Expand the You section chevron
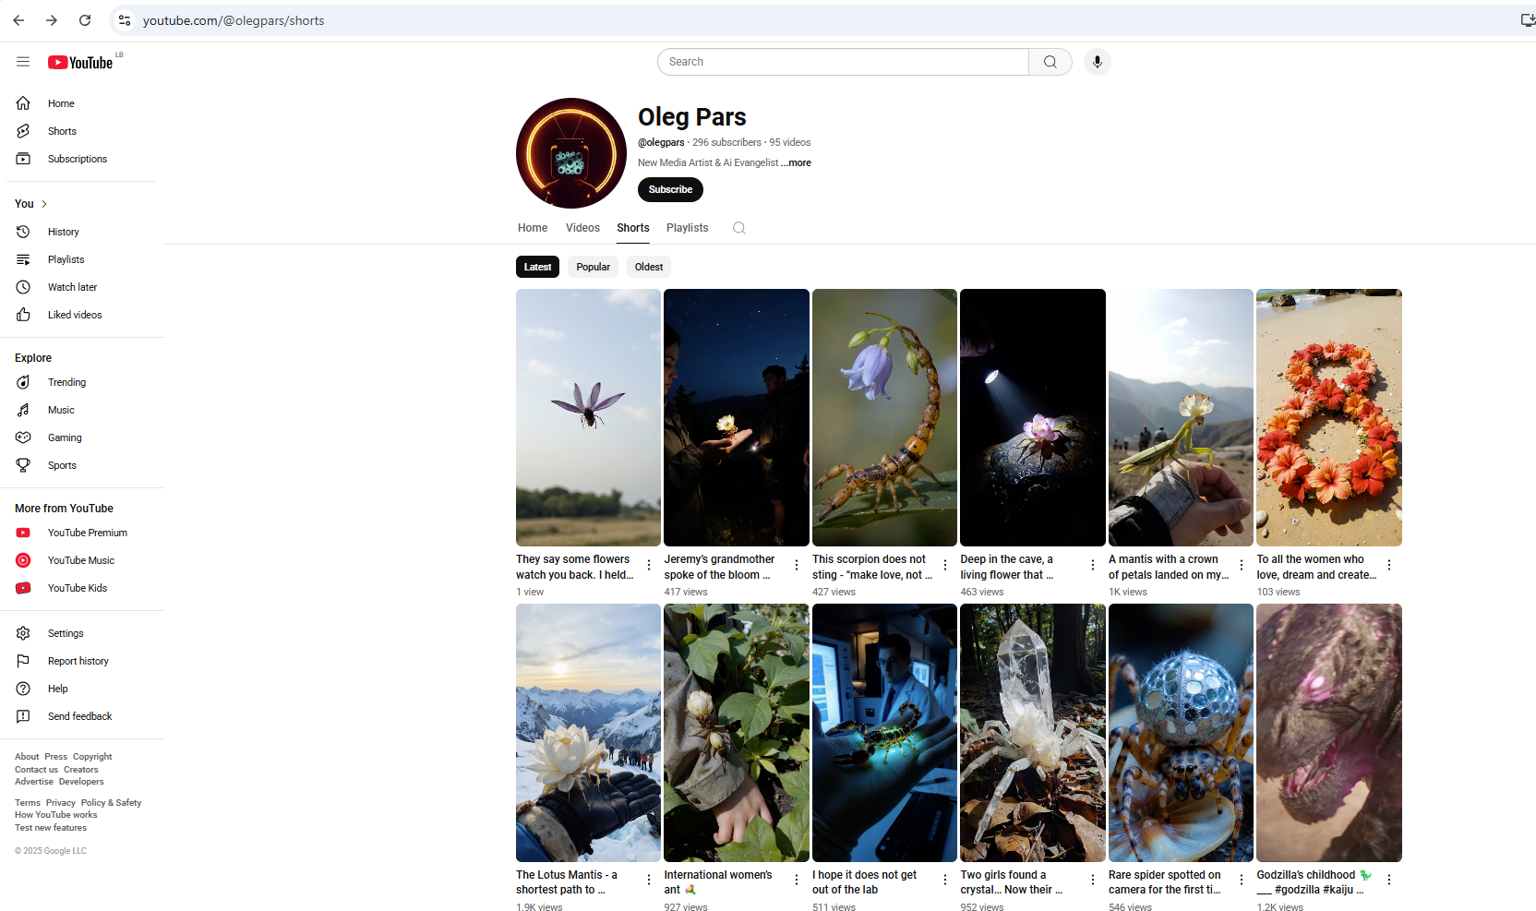Screen dimensions: 1536x911 click(x=43, y=204)
